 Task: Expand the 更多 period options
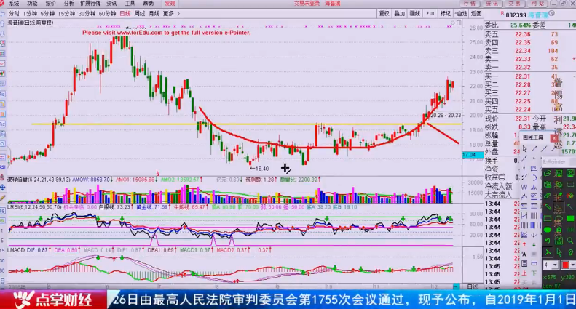(x=170, y=13)
